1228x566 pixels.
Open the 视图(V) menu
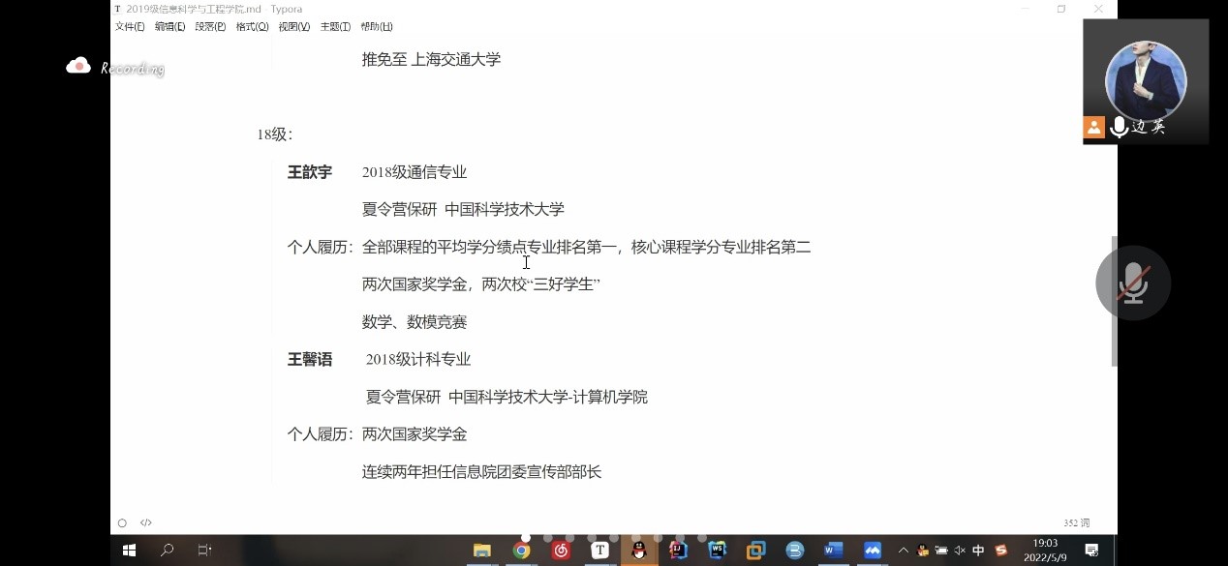click(294, 26)
